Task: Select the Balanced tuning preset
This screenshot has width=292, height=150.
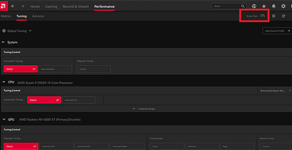Action: (202, 146)
